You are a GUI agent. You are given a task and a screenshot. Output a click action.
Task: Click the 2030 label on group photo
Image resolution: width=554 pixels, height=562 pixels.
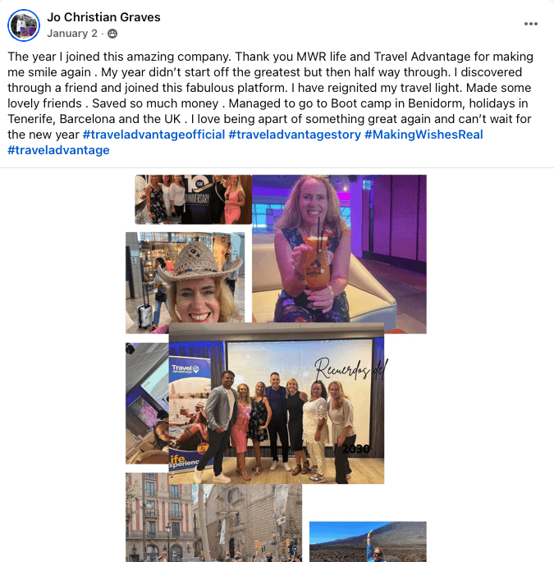[355, 449]
